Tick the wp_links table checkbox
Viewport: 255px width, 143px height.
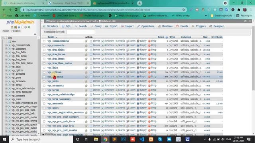[x=44, y=68]
